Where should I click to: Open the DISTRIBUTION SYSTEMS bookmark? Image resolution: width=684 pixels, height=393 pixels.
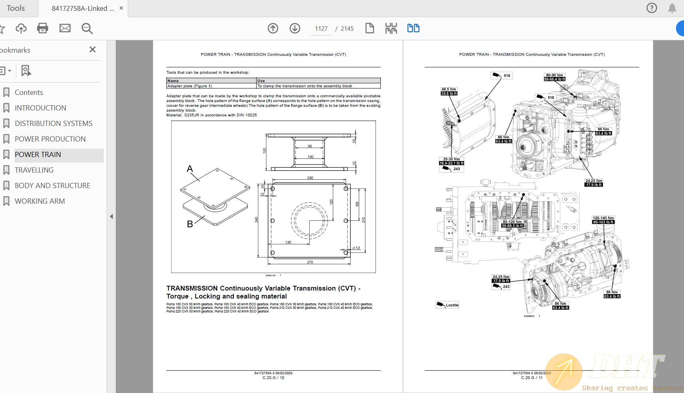[x=53, y=124]
